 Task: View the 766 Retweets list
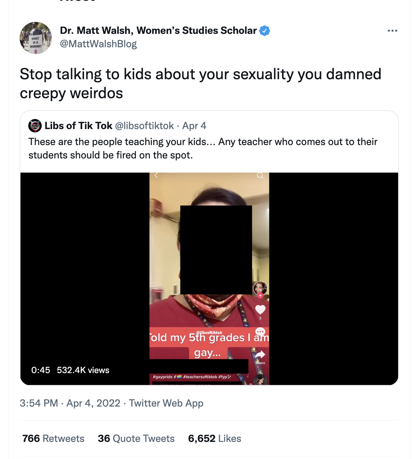click(53, 438)
